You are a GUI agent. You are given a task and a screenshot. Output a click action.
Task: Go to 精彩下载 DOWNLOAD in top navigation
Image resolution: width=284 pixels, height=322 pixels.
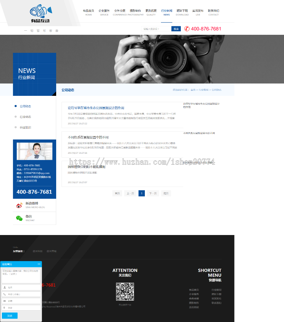pyautogui.click(x=182, y=12)
